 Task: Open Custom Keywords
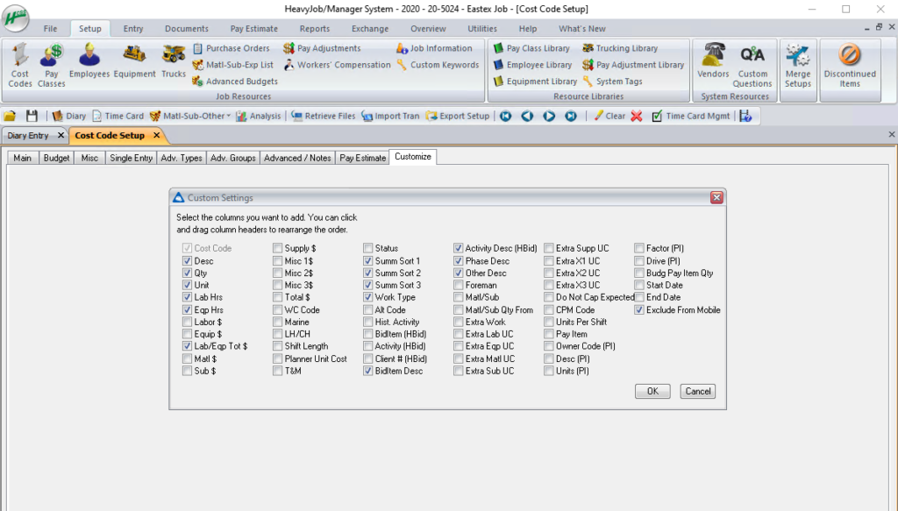tap(438, 65)
